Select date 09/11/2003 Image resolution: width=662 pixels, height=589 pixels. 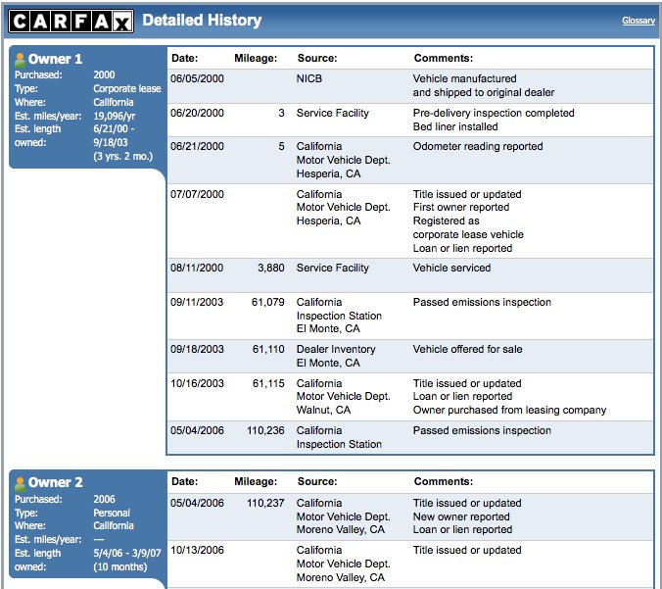click(x=197, y=302)
